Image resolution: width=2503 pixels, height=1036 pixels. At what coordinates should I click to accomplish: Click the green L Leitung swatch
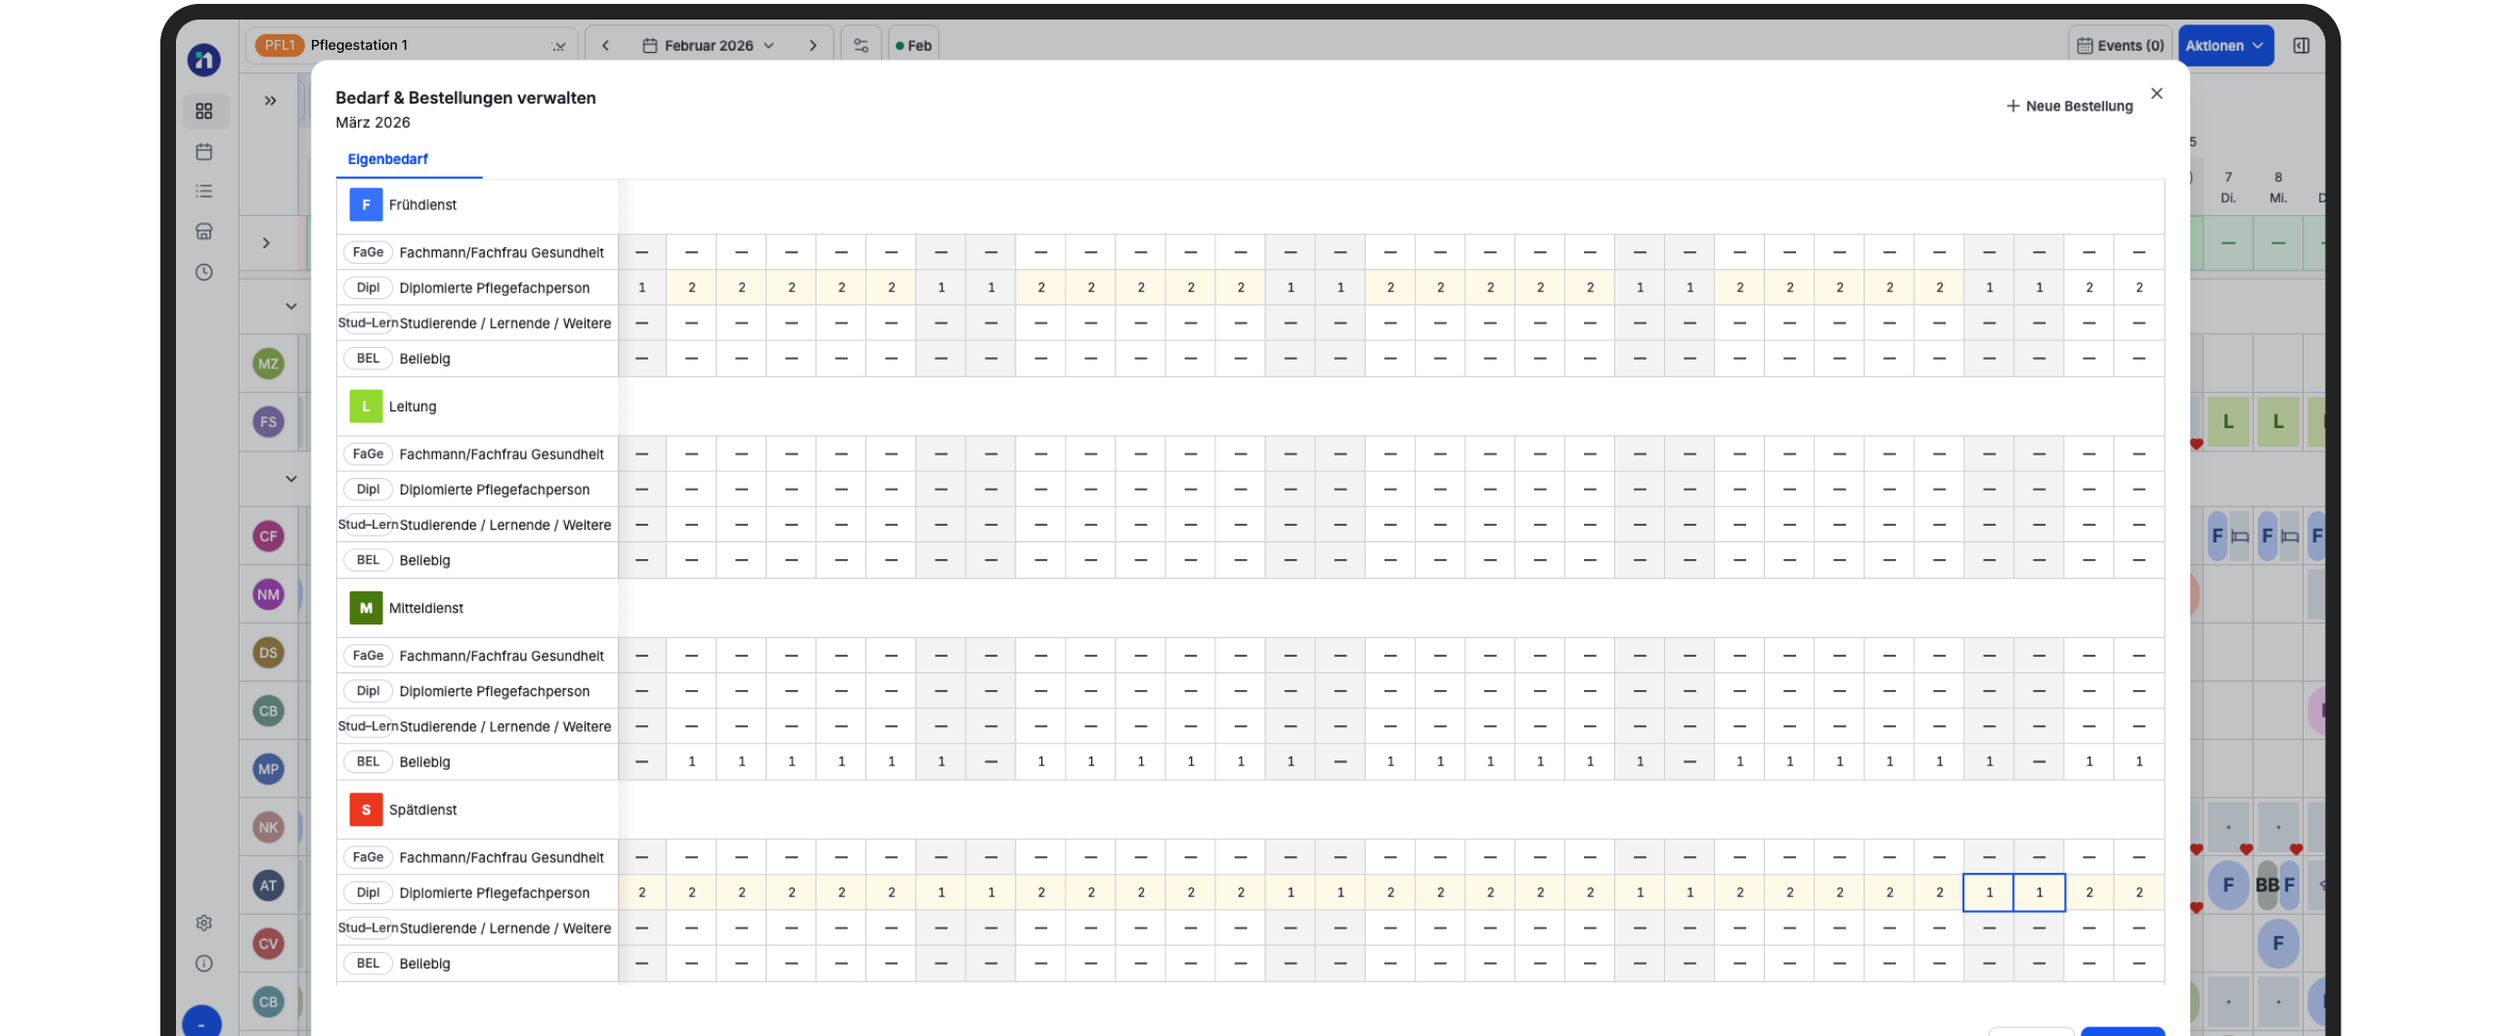click(366, 407)
